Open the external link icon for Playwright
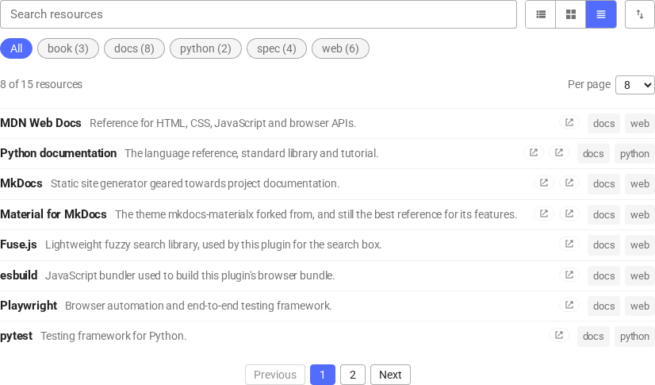This screenshot has height=385, width=655. pos(569,305)
